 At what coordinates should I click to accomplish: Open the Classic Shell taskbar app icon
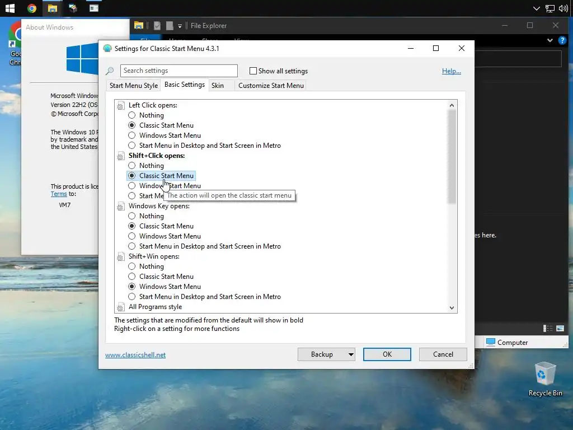coord(73,8)
